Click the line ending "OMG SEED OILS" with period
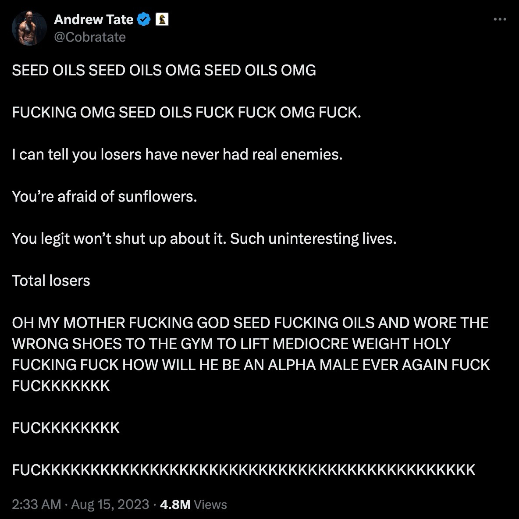The height and width of the screenshot is (519, 519). pos(186,112)
